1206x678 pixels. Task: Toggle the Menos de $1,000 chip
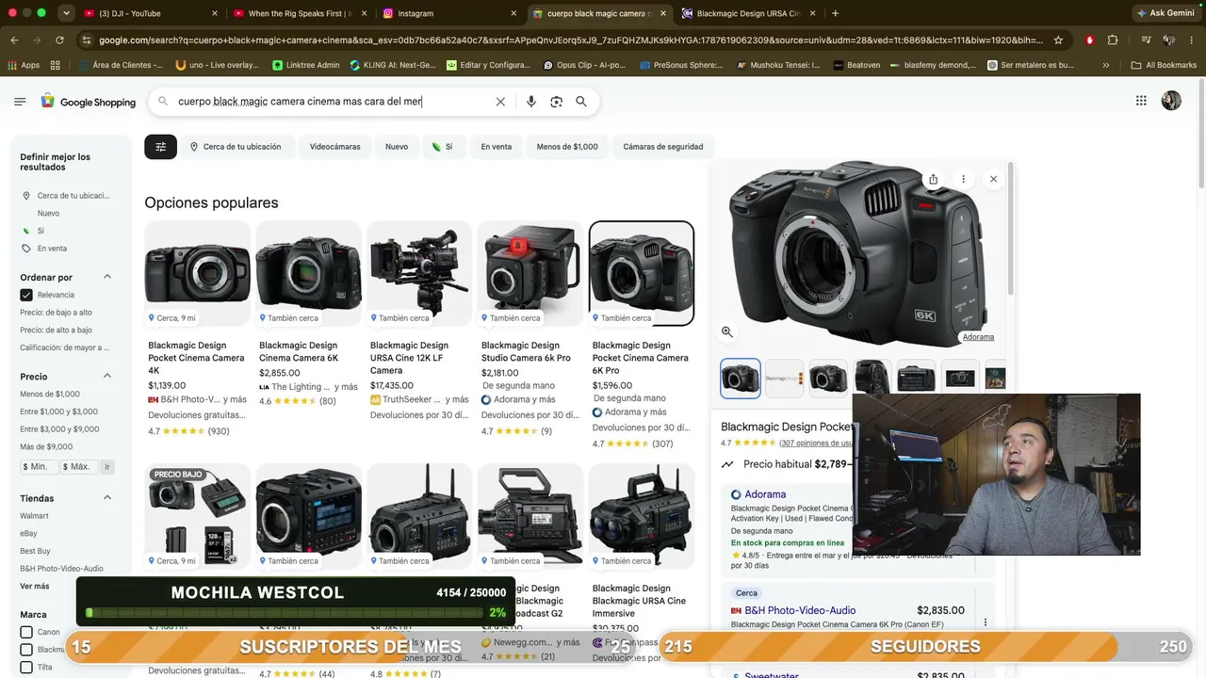(567, 147)
